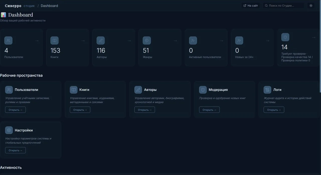Follow the arrow on Новых за 24ч card
Image resolution: width=321 pixels, height=175 pixels.
(x=268, y=41)
